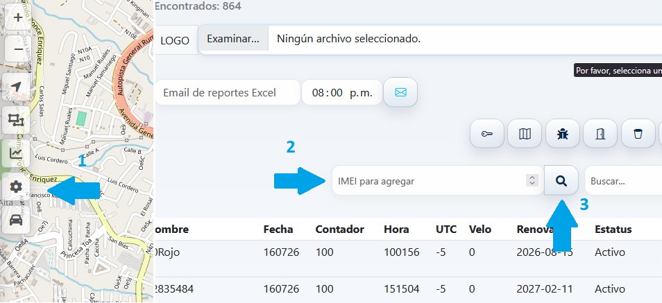
Task: Click the key icon button
Action: coord(487,134)
